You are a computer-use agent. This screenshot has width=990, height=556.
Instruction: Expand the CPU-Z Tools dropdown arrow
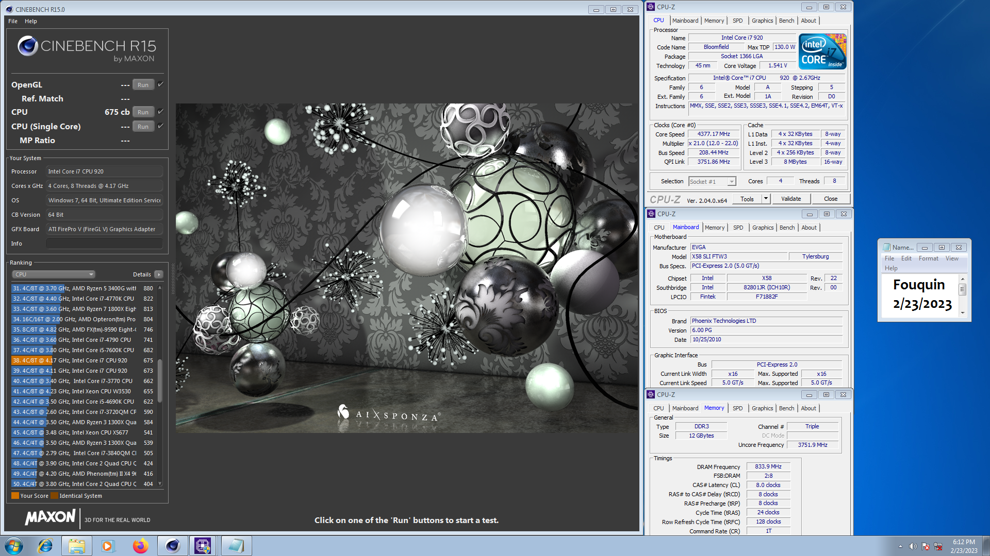[766, 199]
